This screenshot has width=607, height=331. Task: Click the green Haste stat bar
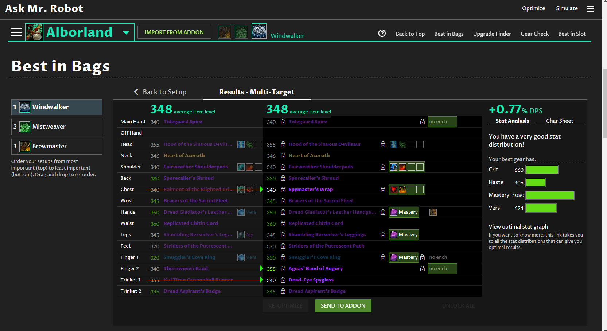coord(536,182)
